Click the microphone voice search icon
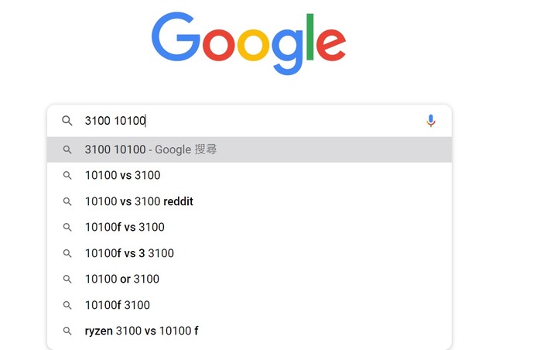Viewport: 557px width, 350px height. (431, 121)
